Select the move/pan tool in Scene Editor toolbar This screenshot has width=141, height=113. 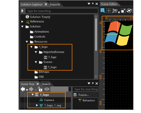[109, 11]
